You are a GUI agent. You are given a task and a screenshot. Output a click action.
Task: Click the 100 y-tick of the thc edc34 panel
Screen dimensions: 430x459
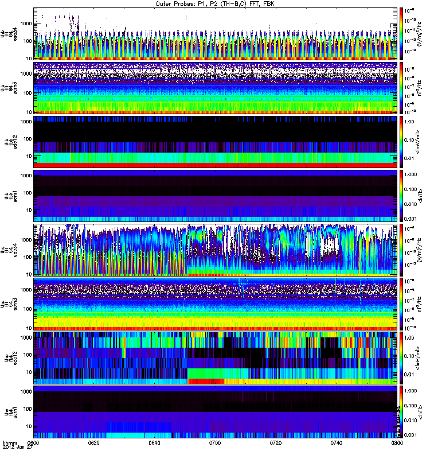[28, 257]
